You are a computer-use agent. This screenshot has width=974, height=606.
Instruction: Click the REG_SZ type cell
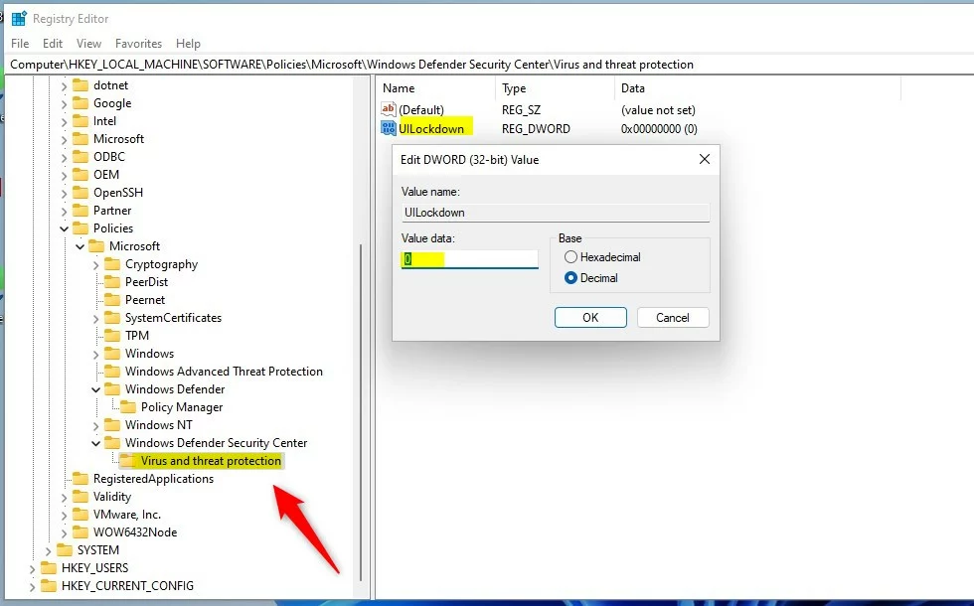pyautogui.click(x=521, y=110)
